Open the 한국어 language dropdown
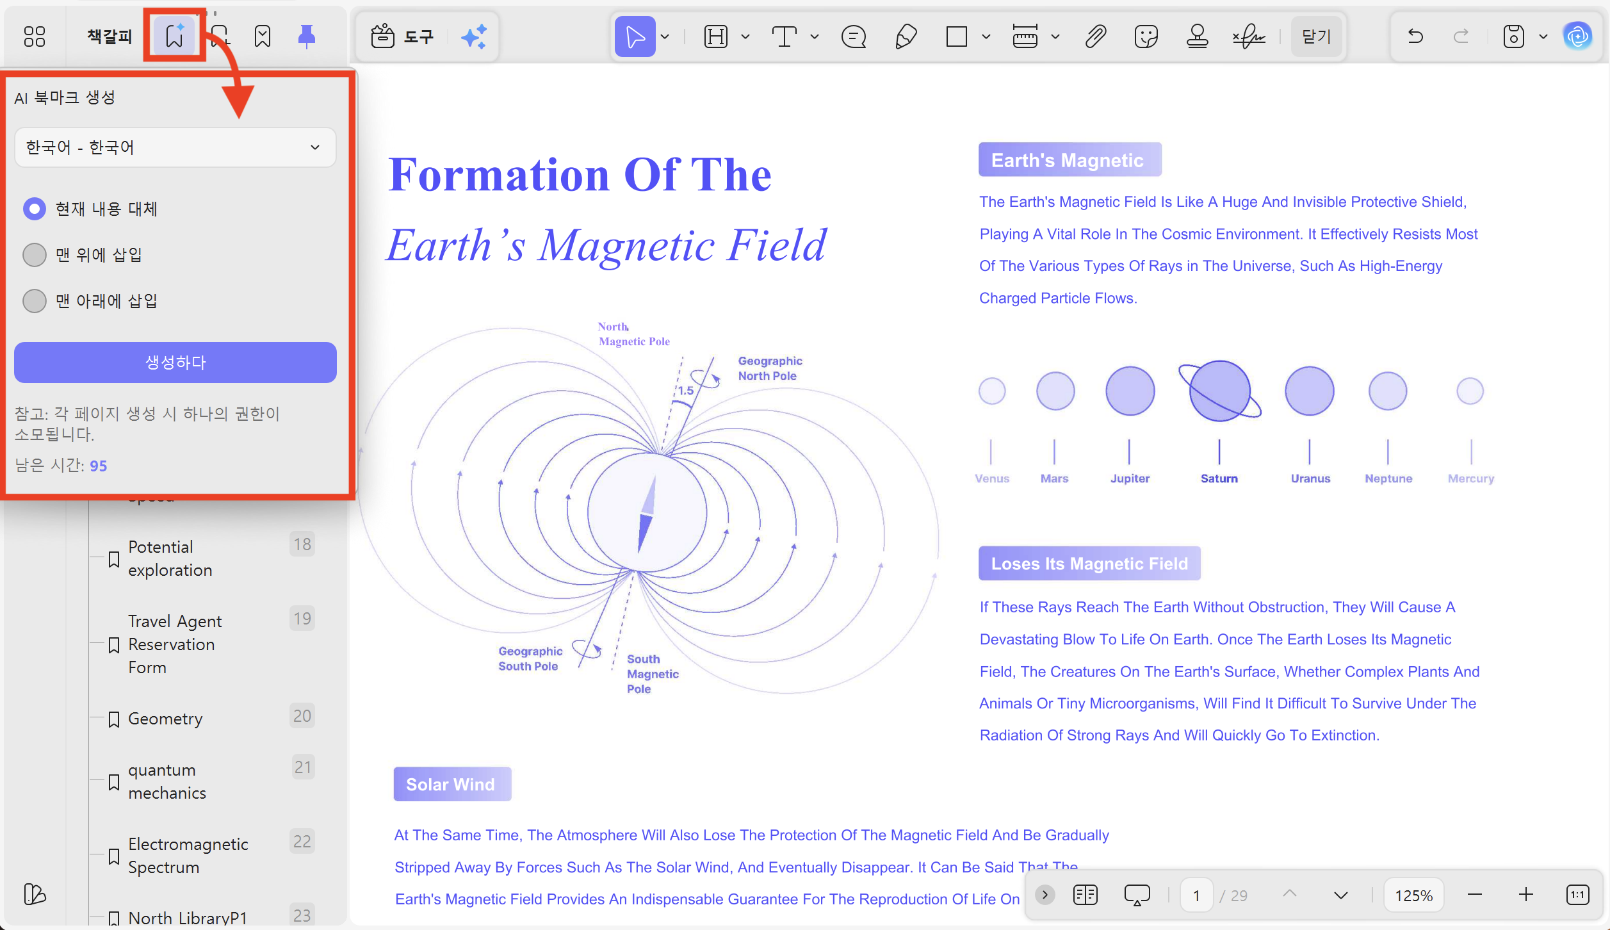 pos(175,147)
